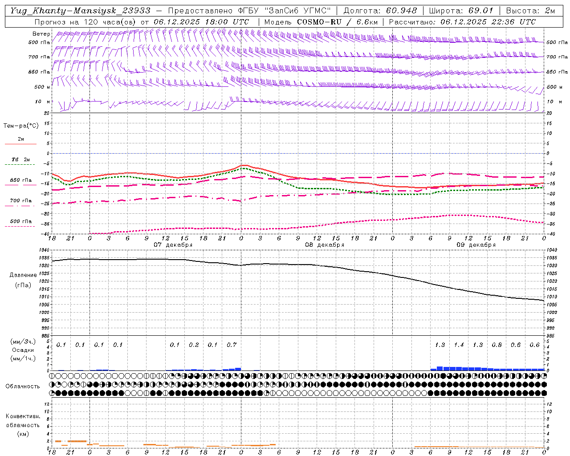
Task: Click the 'Широта: 69.01' header field
Action: click(x=461, y=11)
